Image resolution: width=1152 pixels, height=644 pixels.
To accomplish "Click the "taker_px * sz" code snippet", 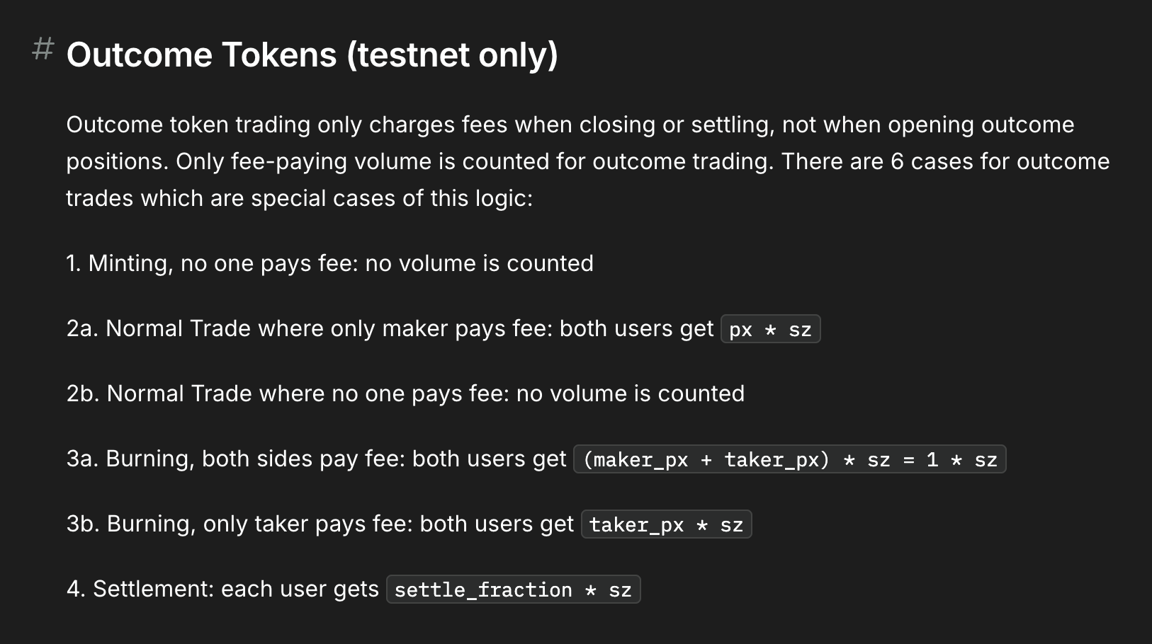I will point(666,525).
